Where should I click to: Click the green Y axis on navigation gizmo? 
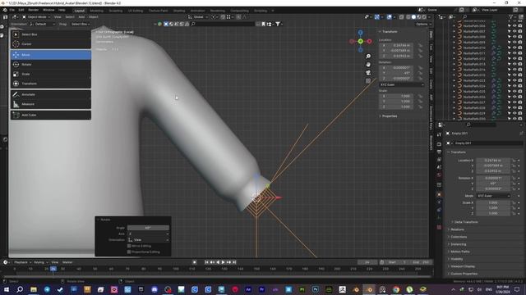[360, 42]
